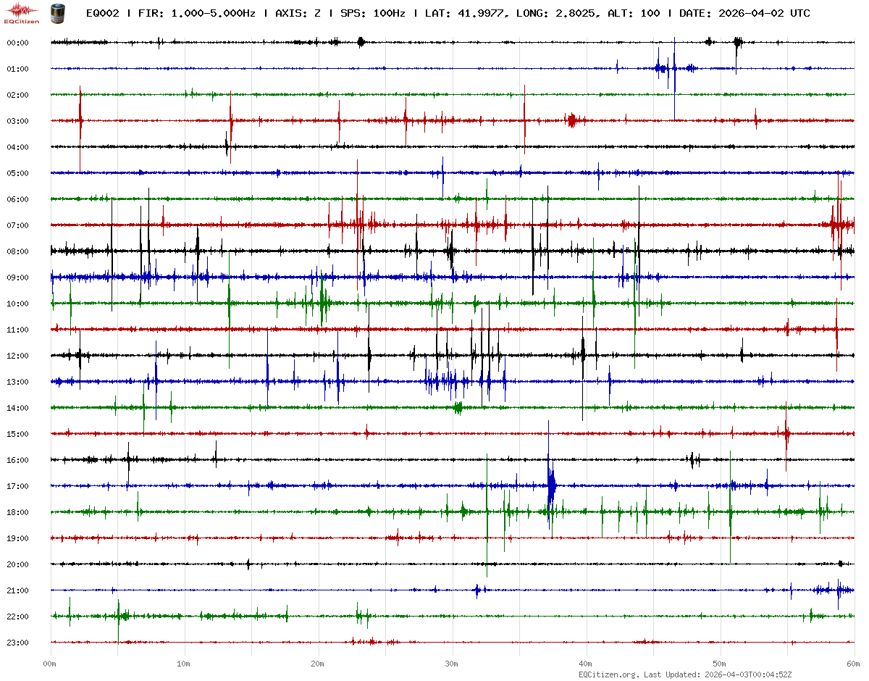
Task: Click the seismometer sensor icon beside the logo
Action: click(56, 13)
